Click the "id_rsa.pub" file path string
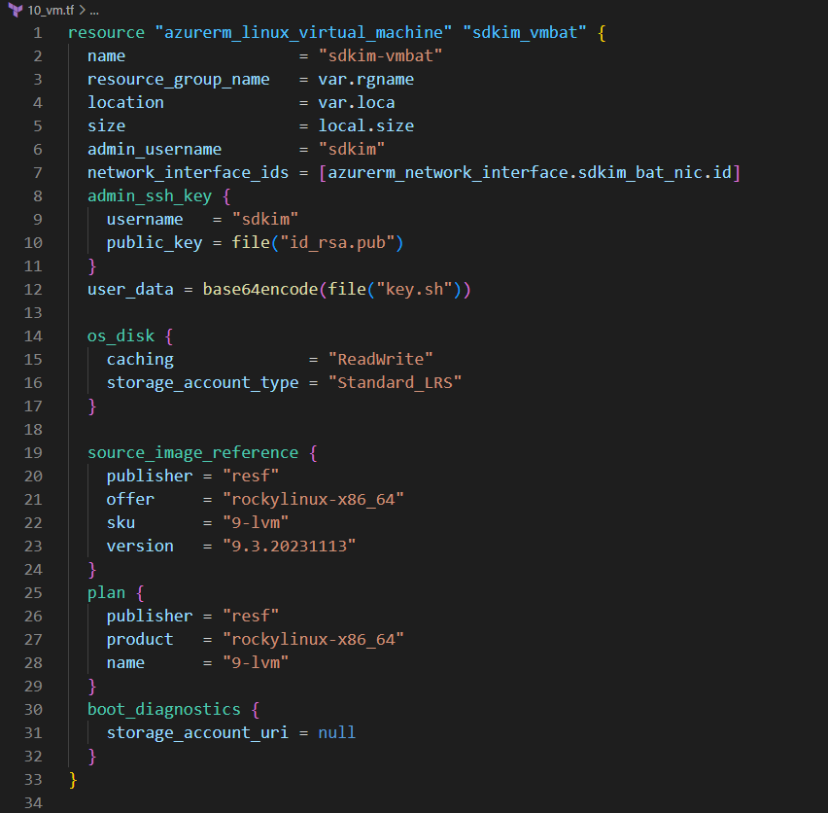Viewport: 828px width, 813px height. point(337,242)
